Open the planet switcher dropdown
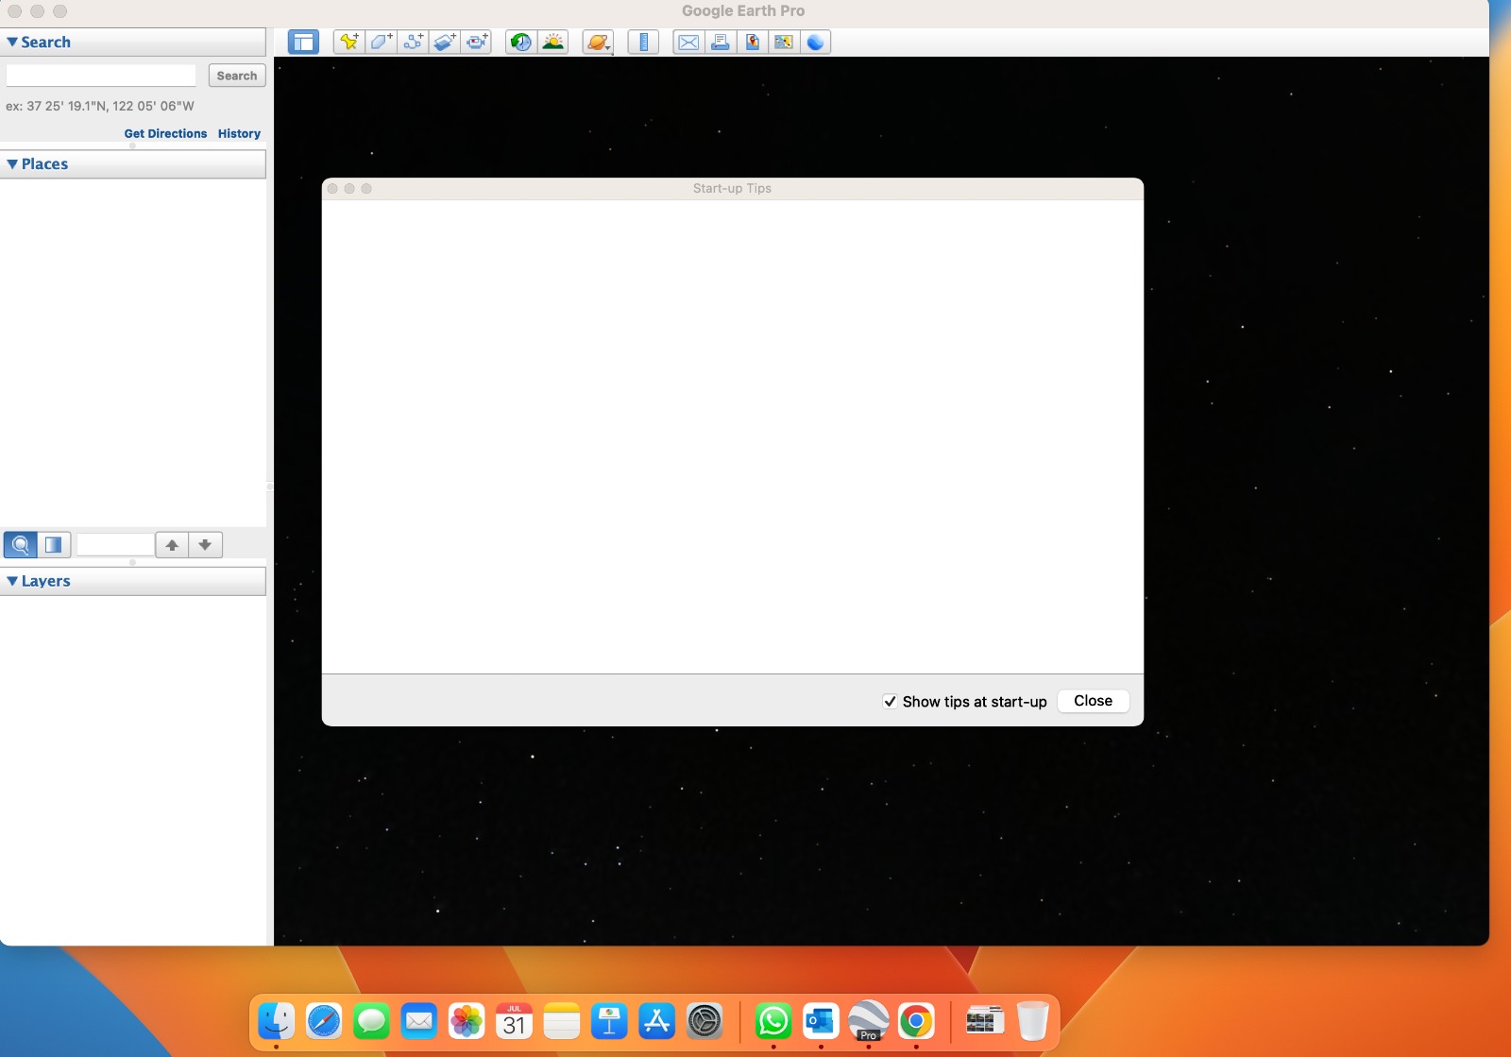The width and height of the screenshot is (1511, 1057). tap(598, 42)
